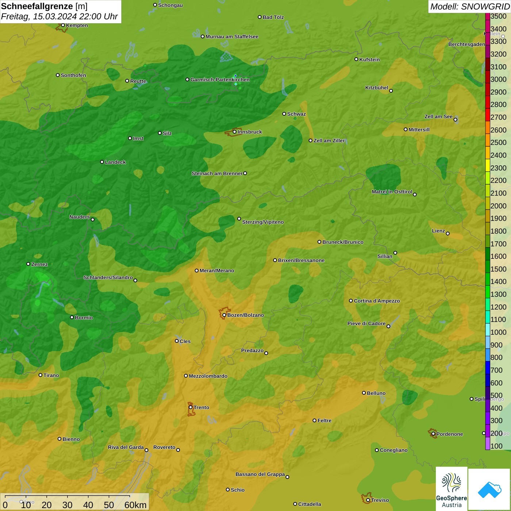Click the 'Sillian' label
Image resolution: width=511 pixels, height=511 pixels.
(x=385, y=256)
